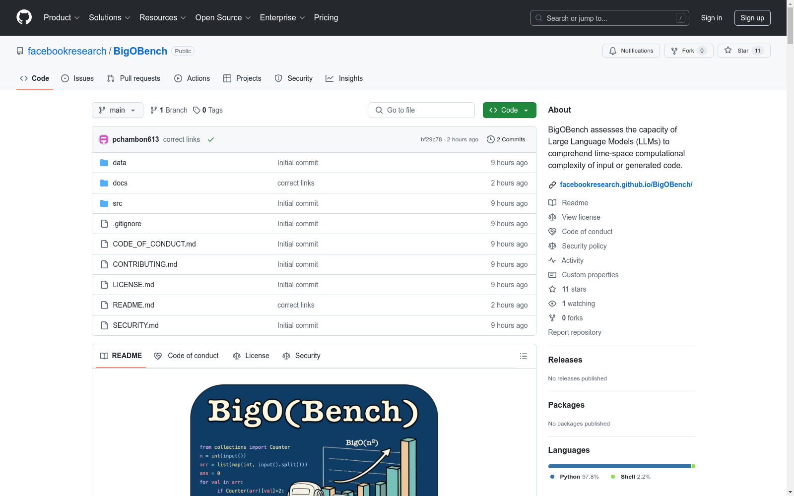Screen dimensions: 794x496
Task: Click the 0 Tags link
Action: tap(208, 110)
